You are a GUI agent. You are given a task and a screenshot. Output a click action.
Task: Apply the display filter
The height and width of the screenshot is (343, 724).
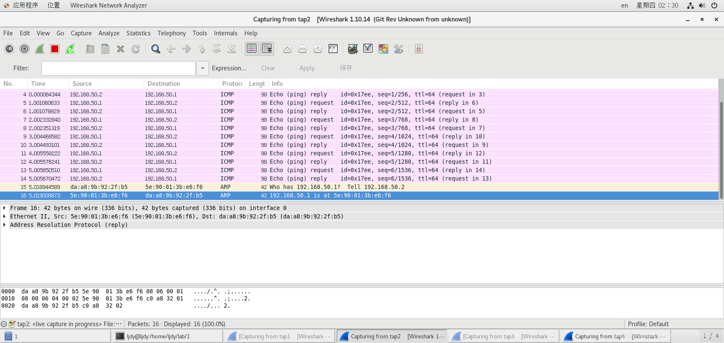[307, 68]
